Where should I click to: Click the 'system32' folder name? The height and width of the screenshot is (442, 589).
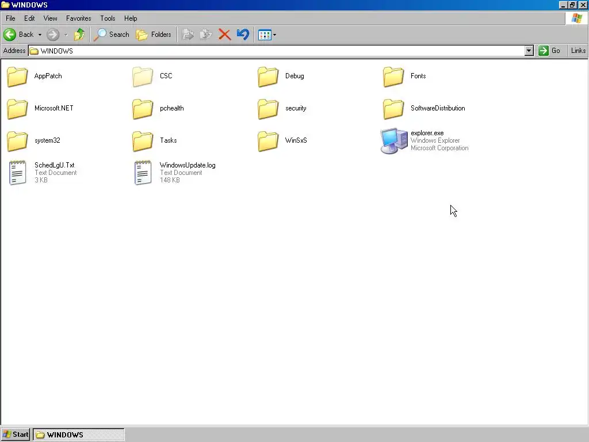point(47,140)
